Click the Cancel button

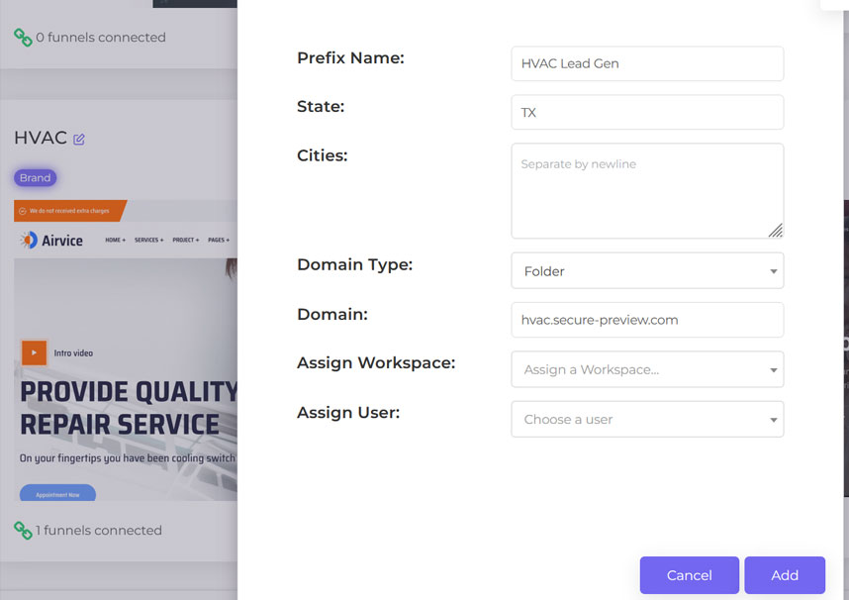click(x=689, y=575)
